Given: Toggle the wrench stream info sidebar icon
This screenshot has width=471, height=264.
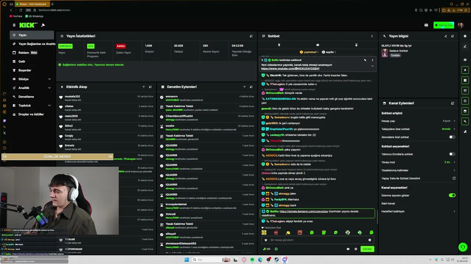Looking at the screenshot, I should pos(465,121).
